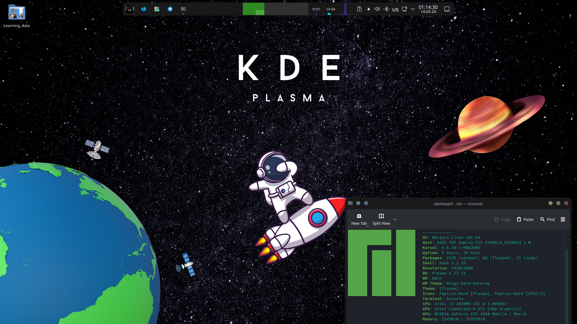Image resolution: width=577 pixels, height=324 pixels.
Task: Click the 'us' keyboard layout indicator
Action: click(395, 9)
